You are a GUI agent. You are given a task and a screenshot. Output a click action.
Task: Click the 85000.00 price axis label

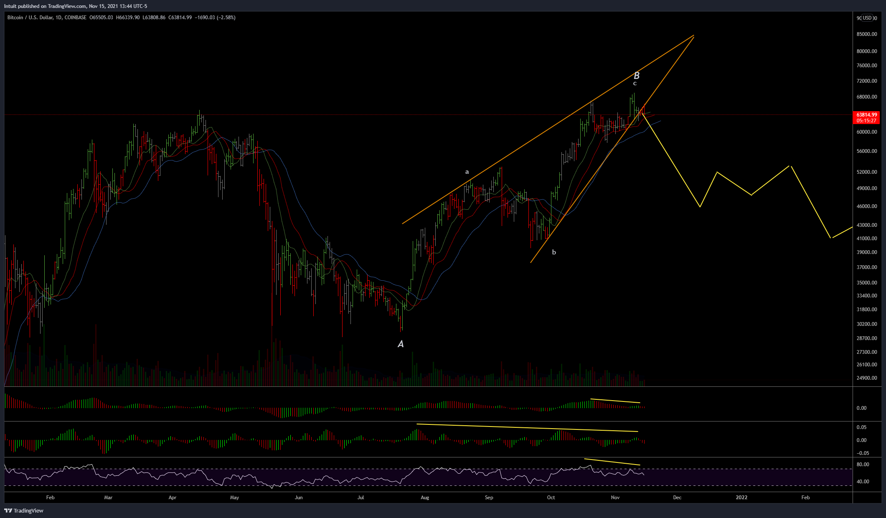(x=867, y=34)
